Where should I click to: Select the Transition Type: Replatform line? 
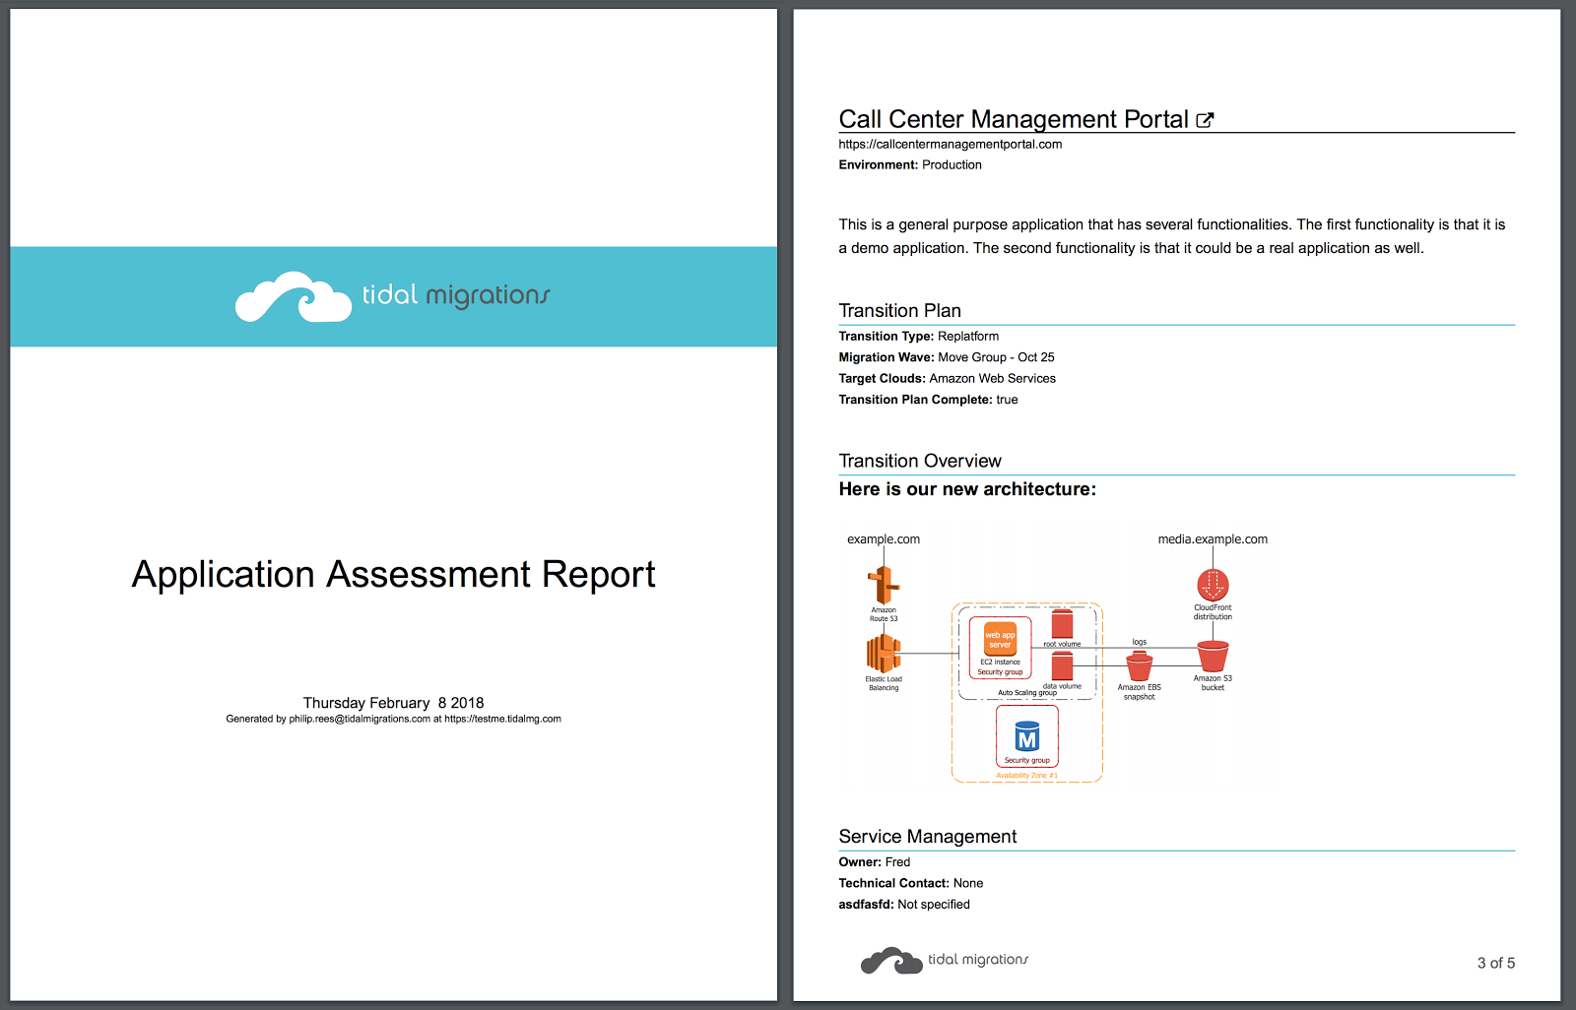(x=918, y=336)
